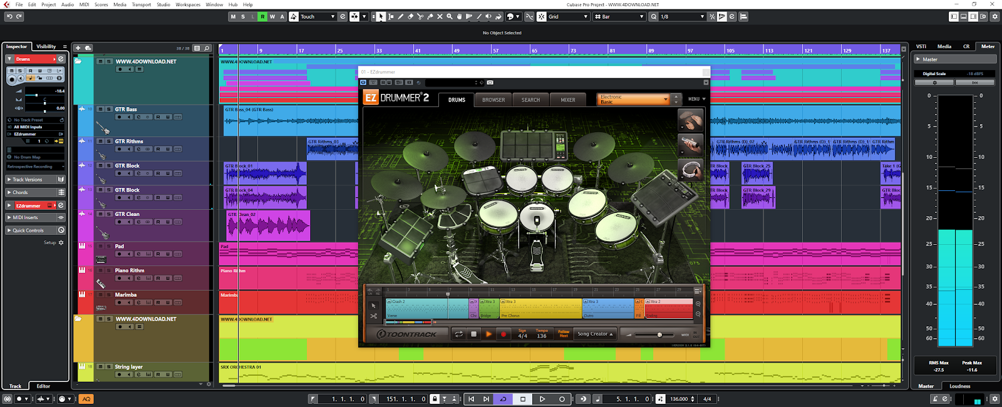The height and width of the screenshot is (407, 1002).
Task: Click the add track plus icon
Action: click(78, 48)
